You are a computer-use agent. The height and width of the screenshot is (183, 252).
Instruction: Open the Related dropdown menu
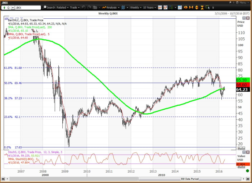coord(62,8)
